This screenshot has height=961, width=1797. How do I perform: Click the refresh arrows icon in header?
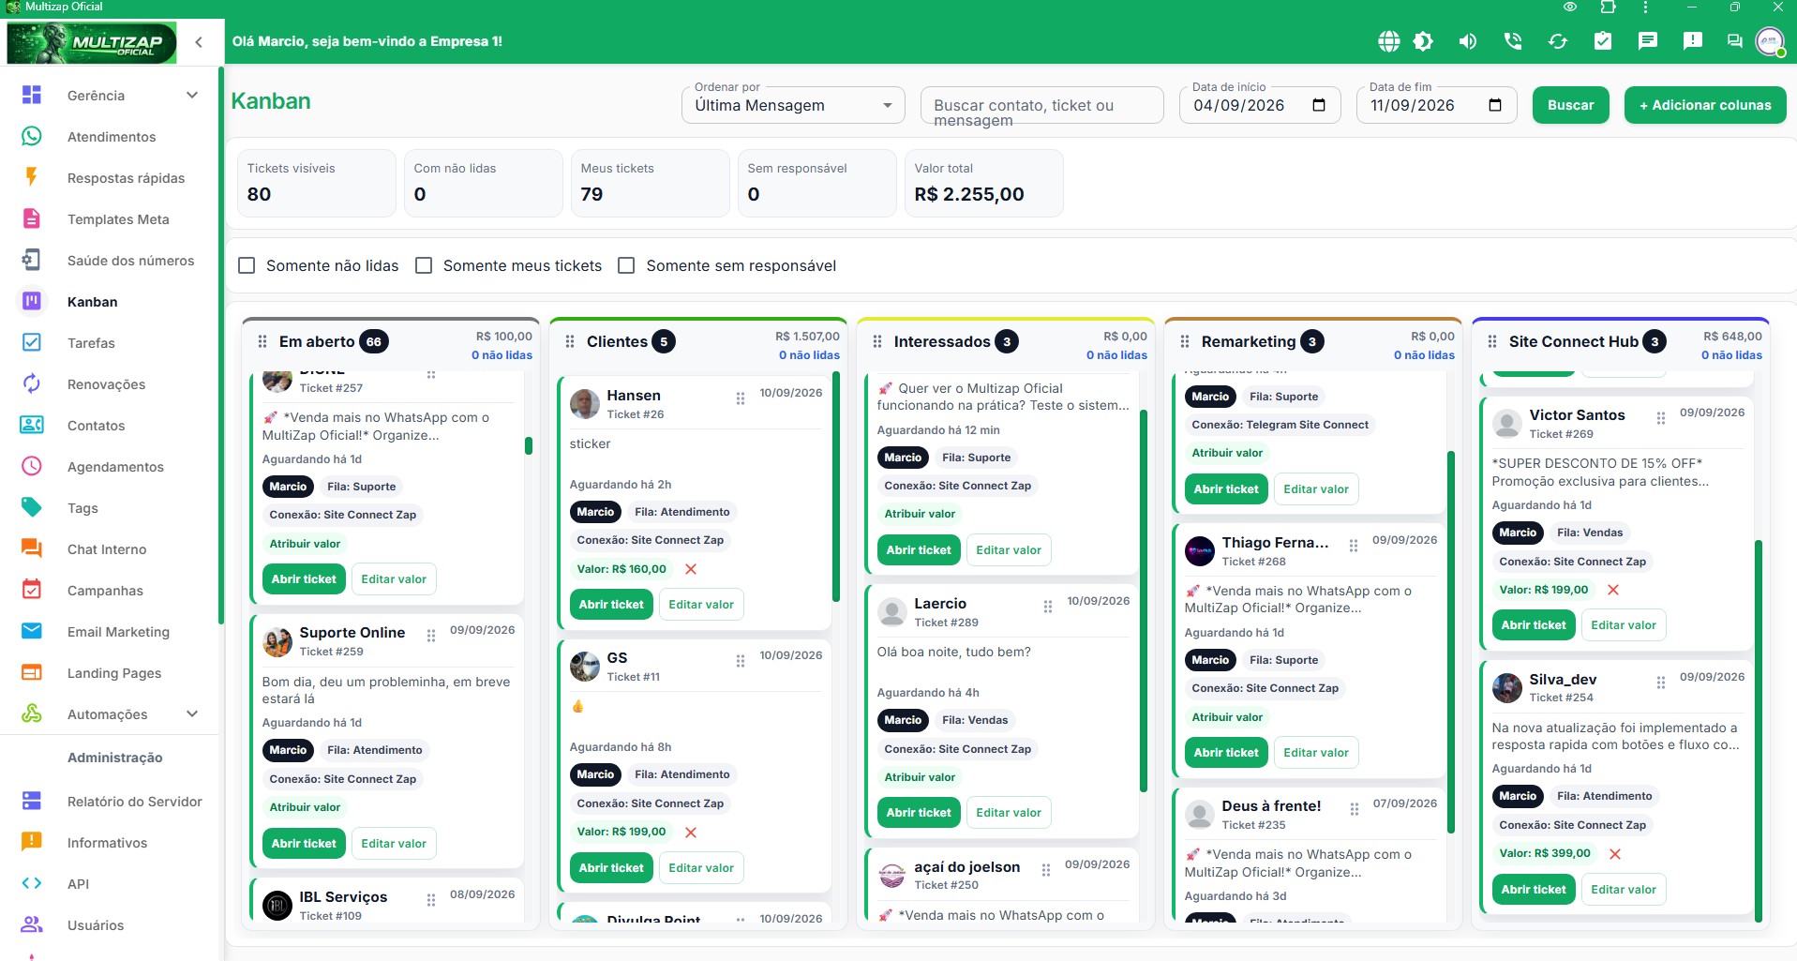coord(1558,41)
